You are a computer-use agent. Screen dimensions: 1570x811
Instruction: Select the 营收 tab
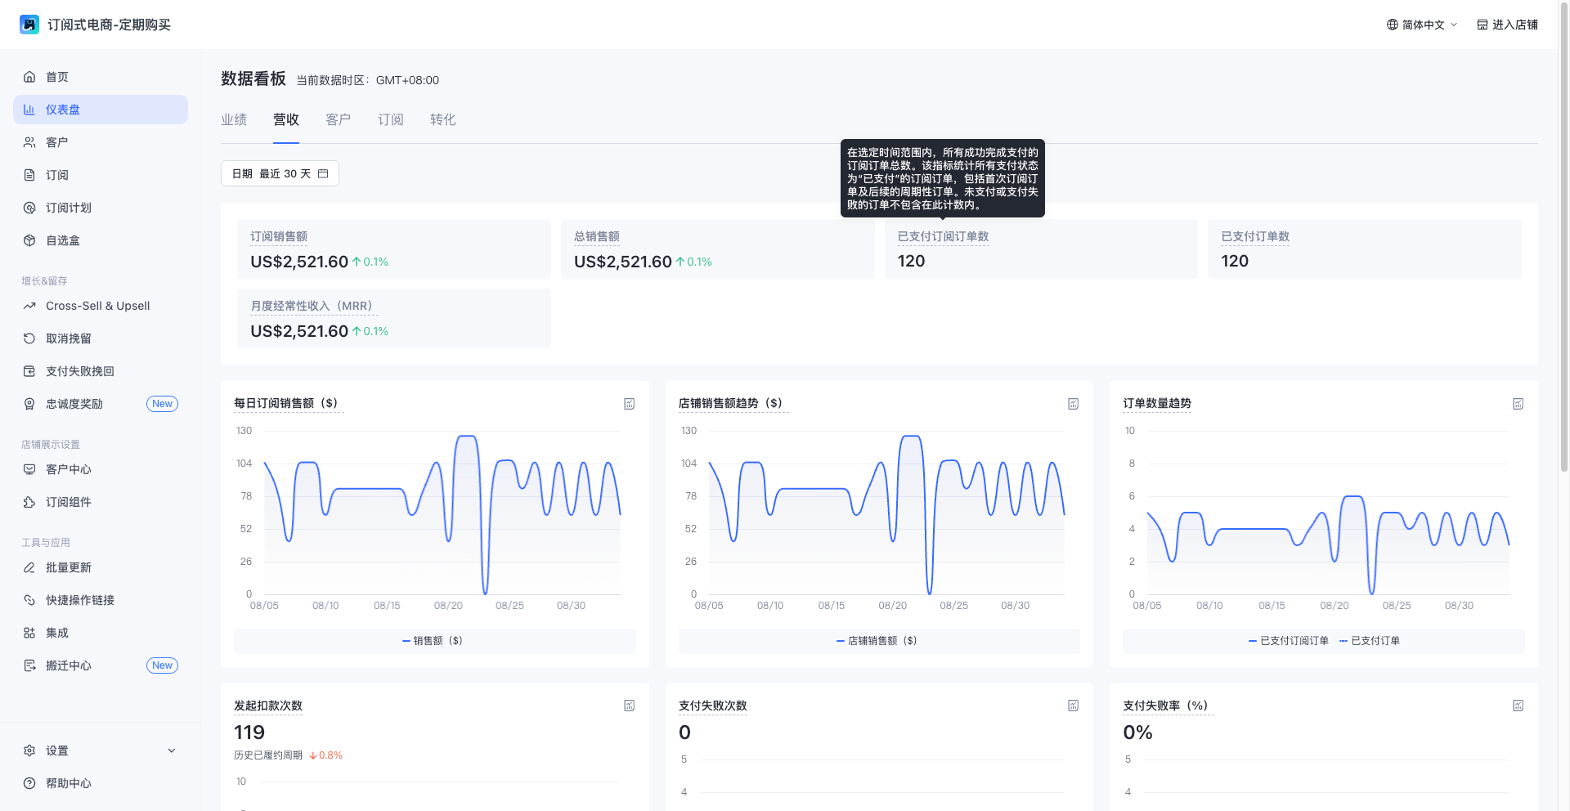(x=286, y=119)
